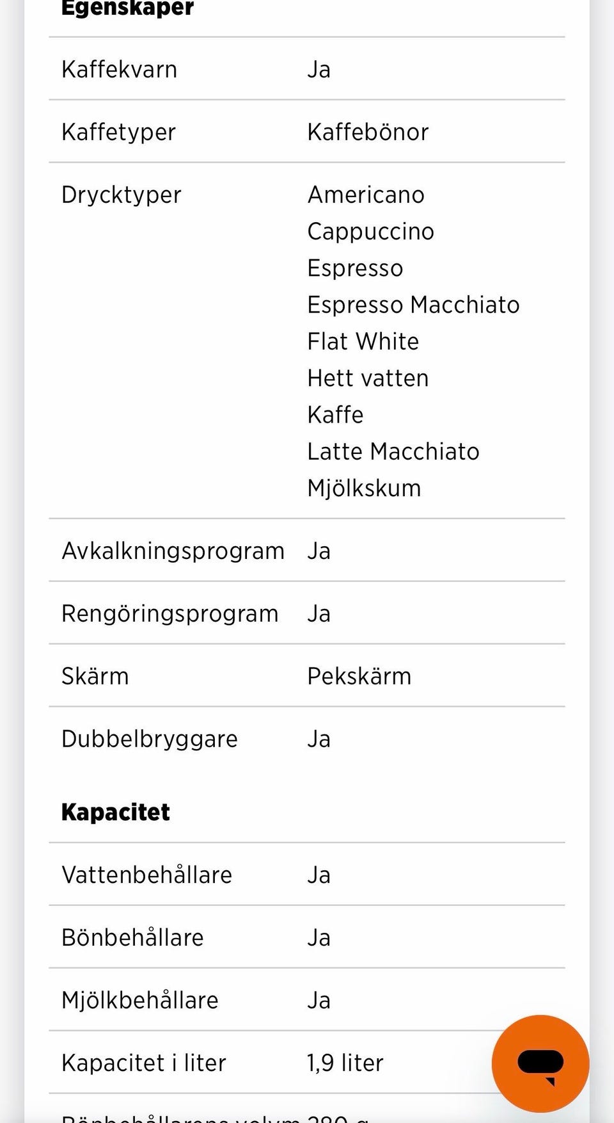Screen dimensions: 614x1123
Task: Tap Latte Macchiato in the list
Action: pos(393,451)
